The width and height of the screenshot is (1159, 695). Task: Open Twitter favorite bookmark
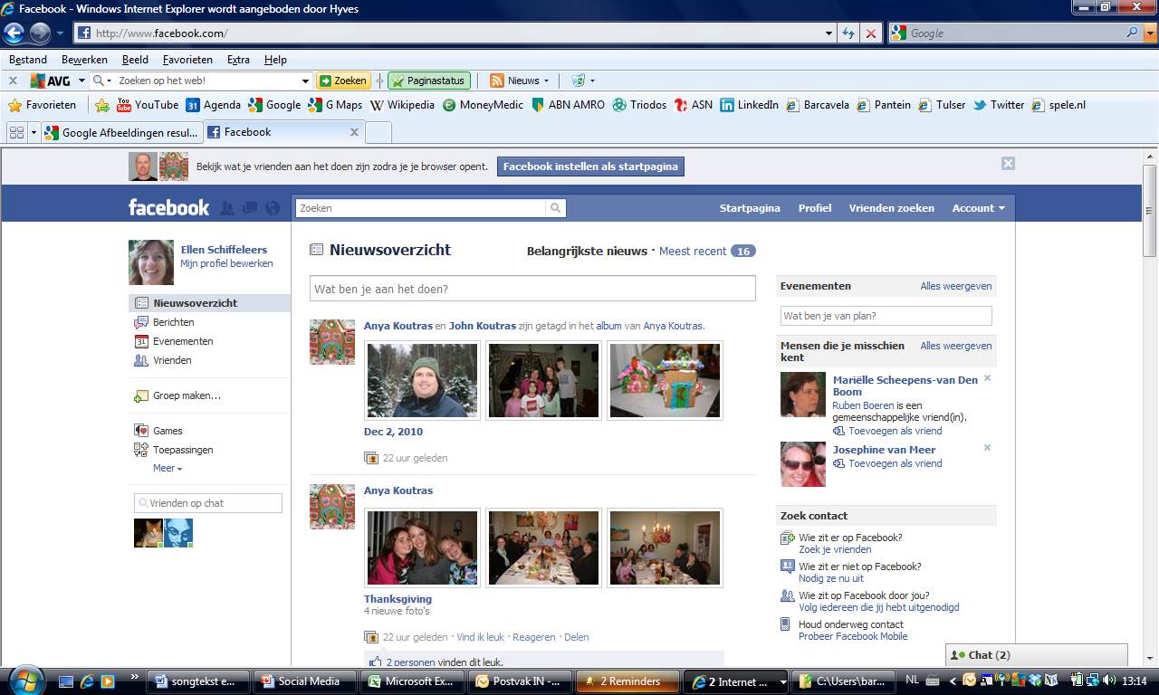click(999, 105)
